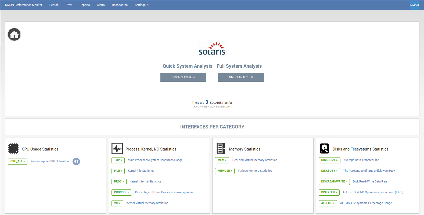Screen dimensions: 424x215
Task: Open the MEMUSE interface button
Action: pos(225,171)
